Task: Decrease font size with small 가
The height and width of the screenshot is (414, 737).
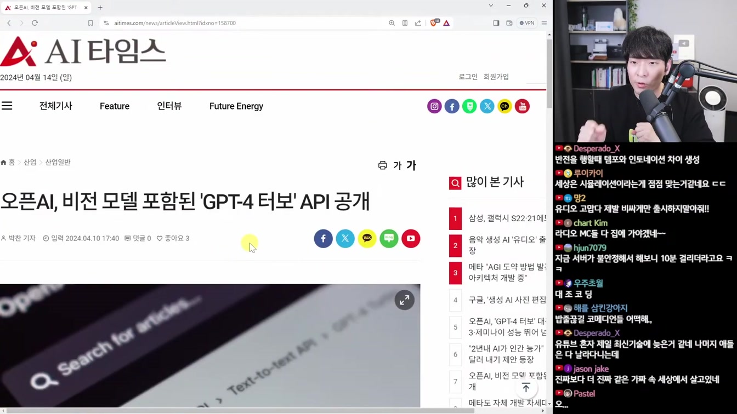Action: 398,165
